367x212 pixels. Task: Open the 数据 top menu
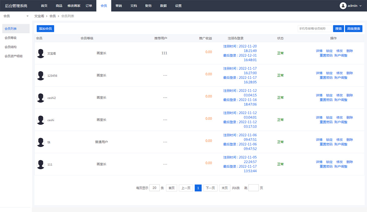[163, 6]
